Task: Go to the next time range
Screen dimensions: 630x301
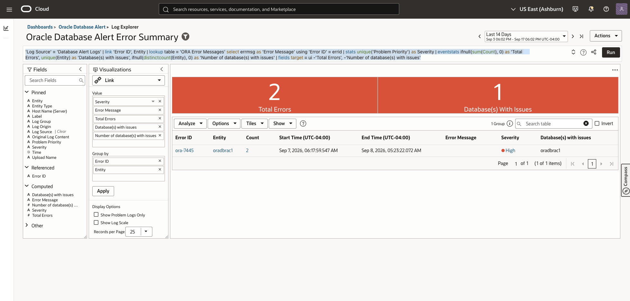Action: (573, 36)
